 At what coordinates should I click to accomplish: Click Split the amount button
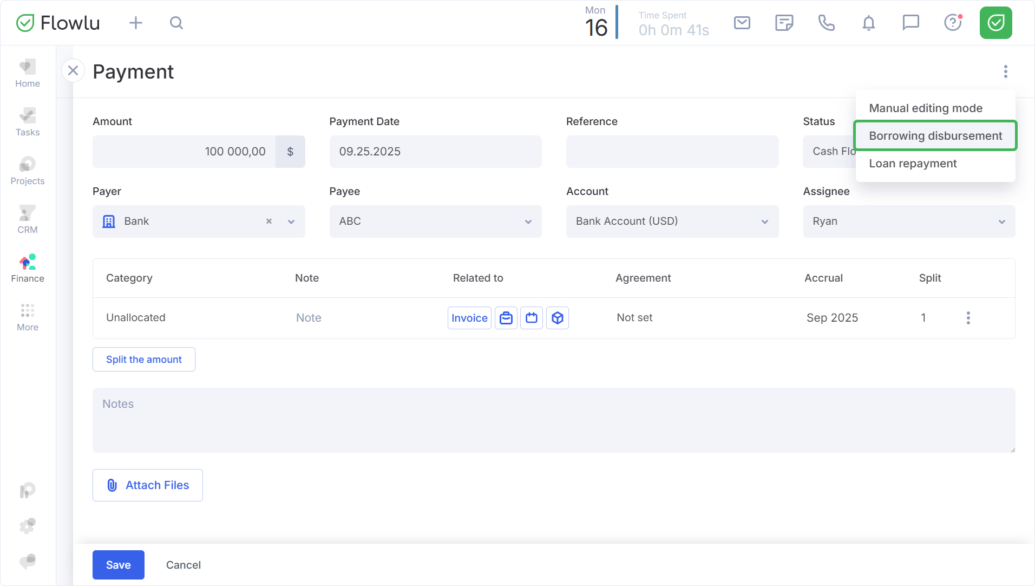coord(144,360)
